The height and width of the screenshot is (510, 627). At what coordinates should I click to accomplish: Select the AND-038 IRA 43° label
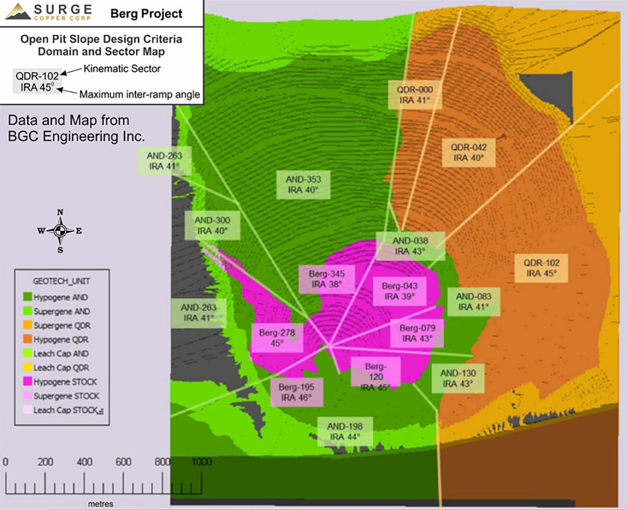(x=410, y=246)
